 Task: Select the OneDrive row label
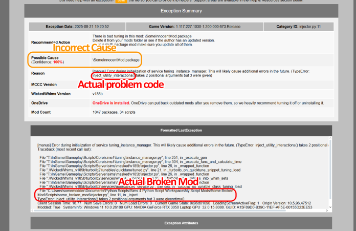coord(39,103)
